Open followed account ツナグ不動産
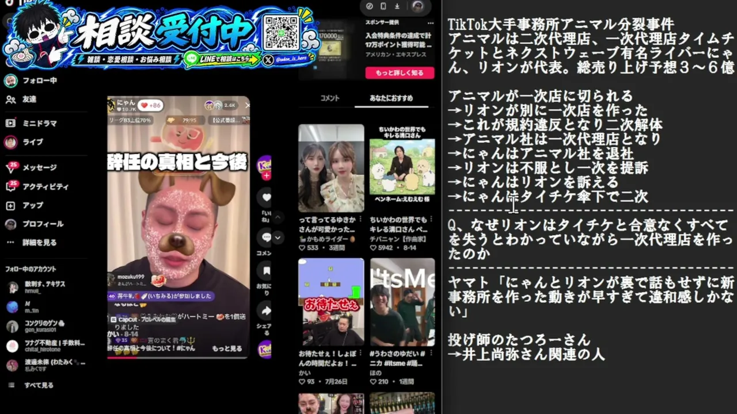 (46, 346)
